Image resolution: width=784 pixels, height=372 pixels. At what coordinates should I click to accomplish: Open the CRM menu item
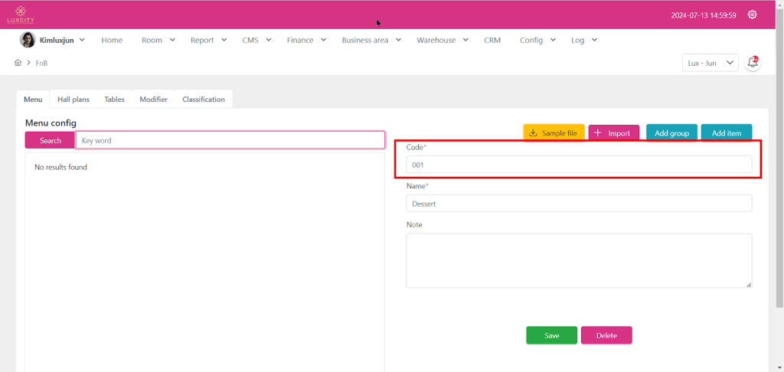point(492,40)
